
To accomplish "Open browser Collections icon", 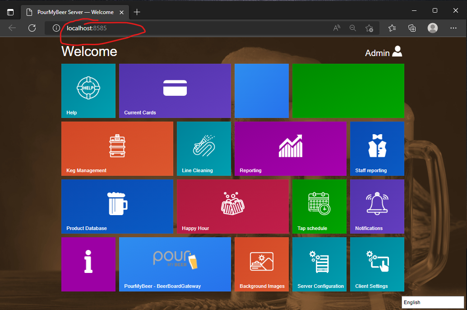I will [x=412, y=28].
